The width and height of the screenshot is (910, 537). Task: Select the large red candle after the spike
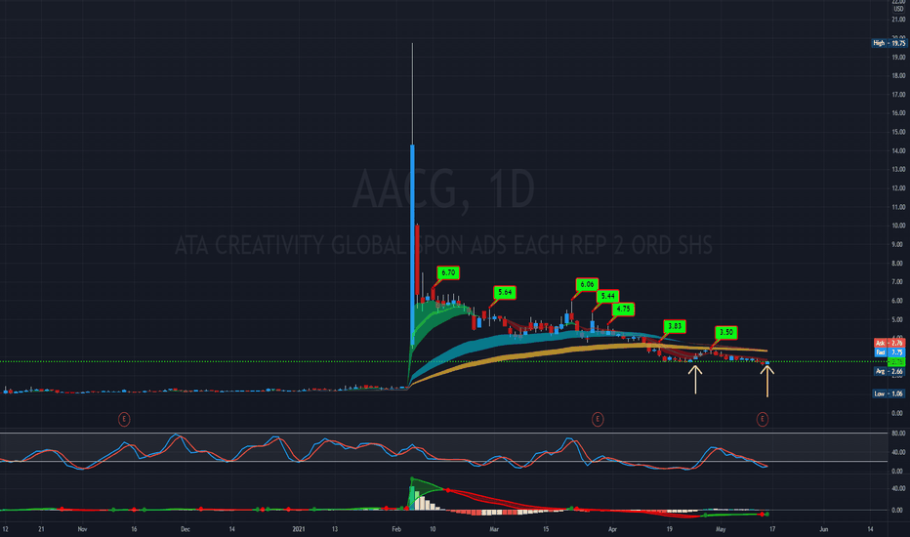[417, 262]
